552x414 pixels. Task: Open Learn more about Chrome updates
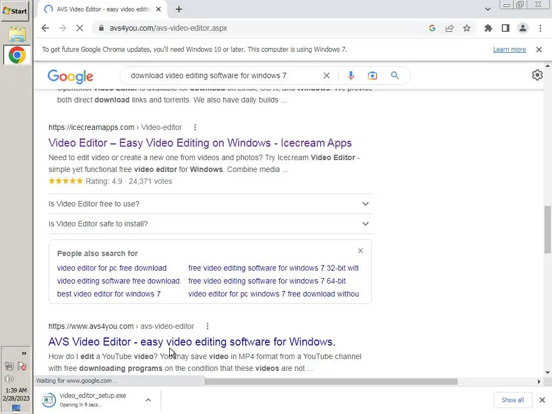[509, 50]
